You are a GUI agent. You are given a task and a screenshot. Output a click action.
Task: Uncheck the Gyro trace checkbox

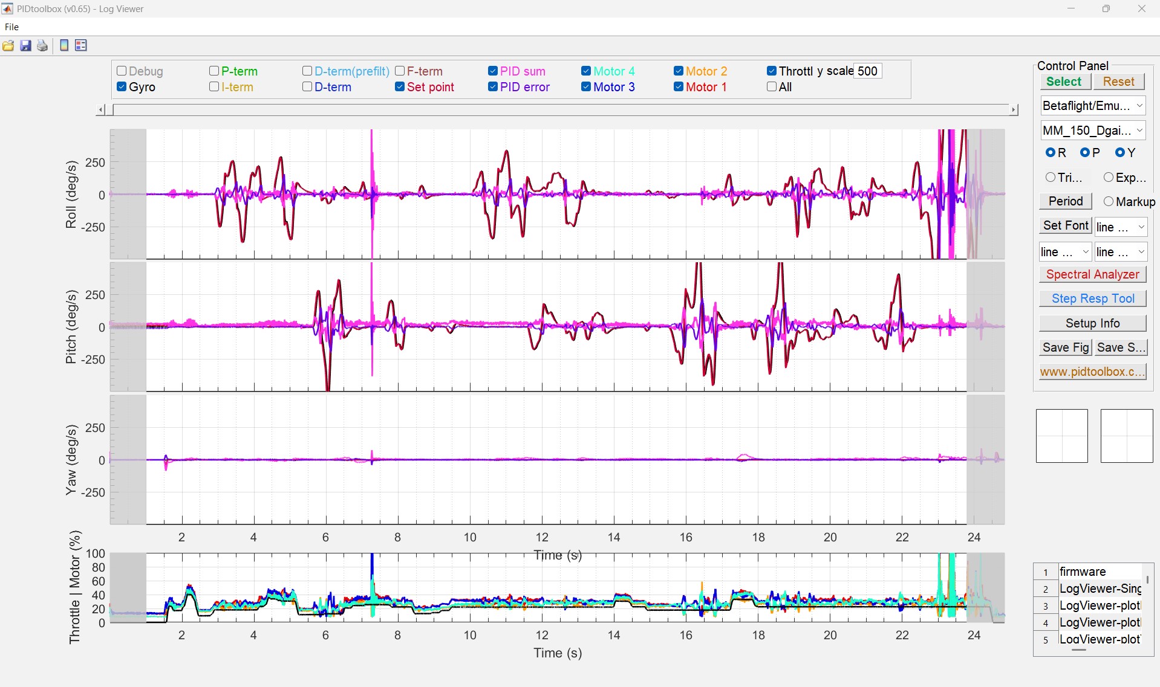122,87
